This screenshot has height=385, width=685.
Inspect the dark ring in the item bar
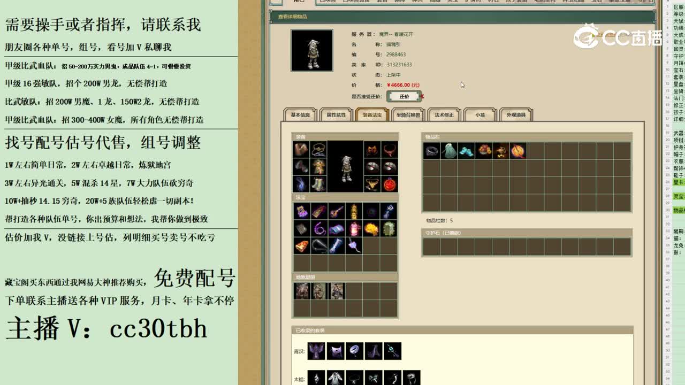point(432,151)
